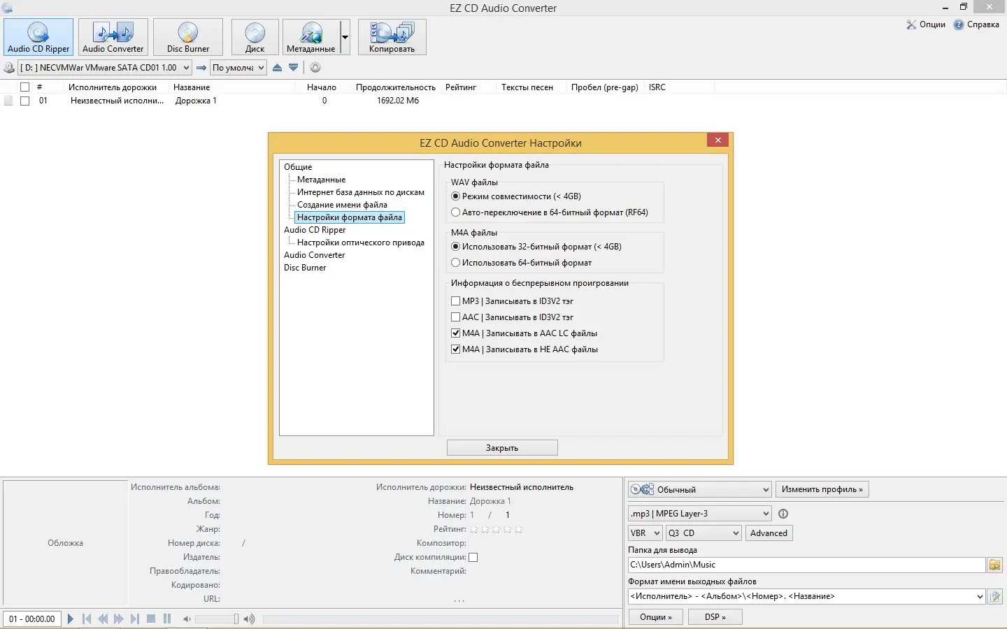The height and width of the screenshot is (629, 1007).
Task: Uncheck M4A write to AAC LC files
Action: pyautogui.click(x=456, y=333)
